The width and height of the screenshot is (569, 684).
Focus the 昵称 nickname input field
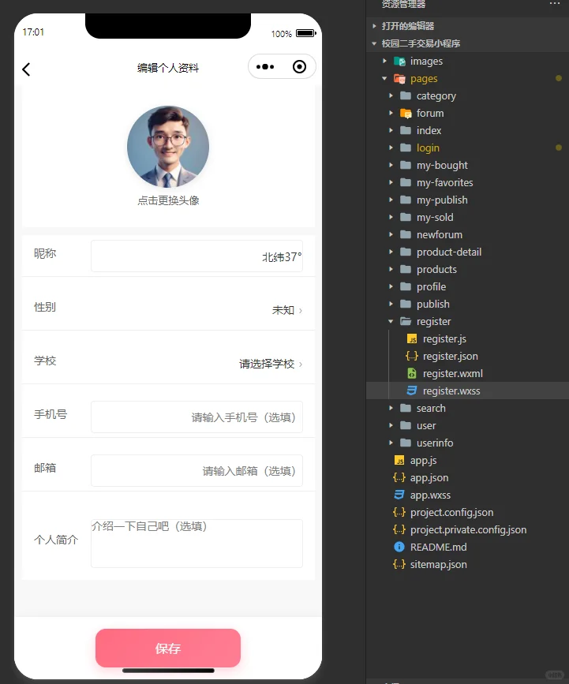click(197, 256)
